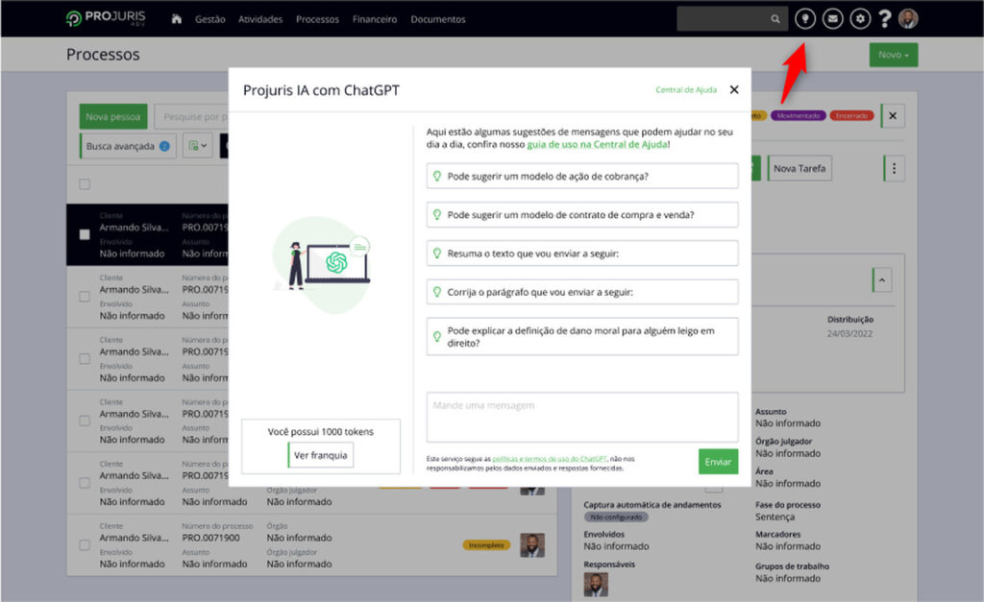Open the three-dot more options menu
The width and height of the screenshot is (984, 602).
tap(895, 169)
